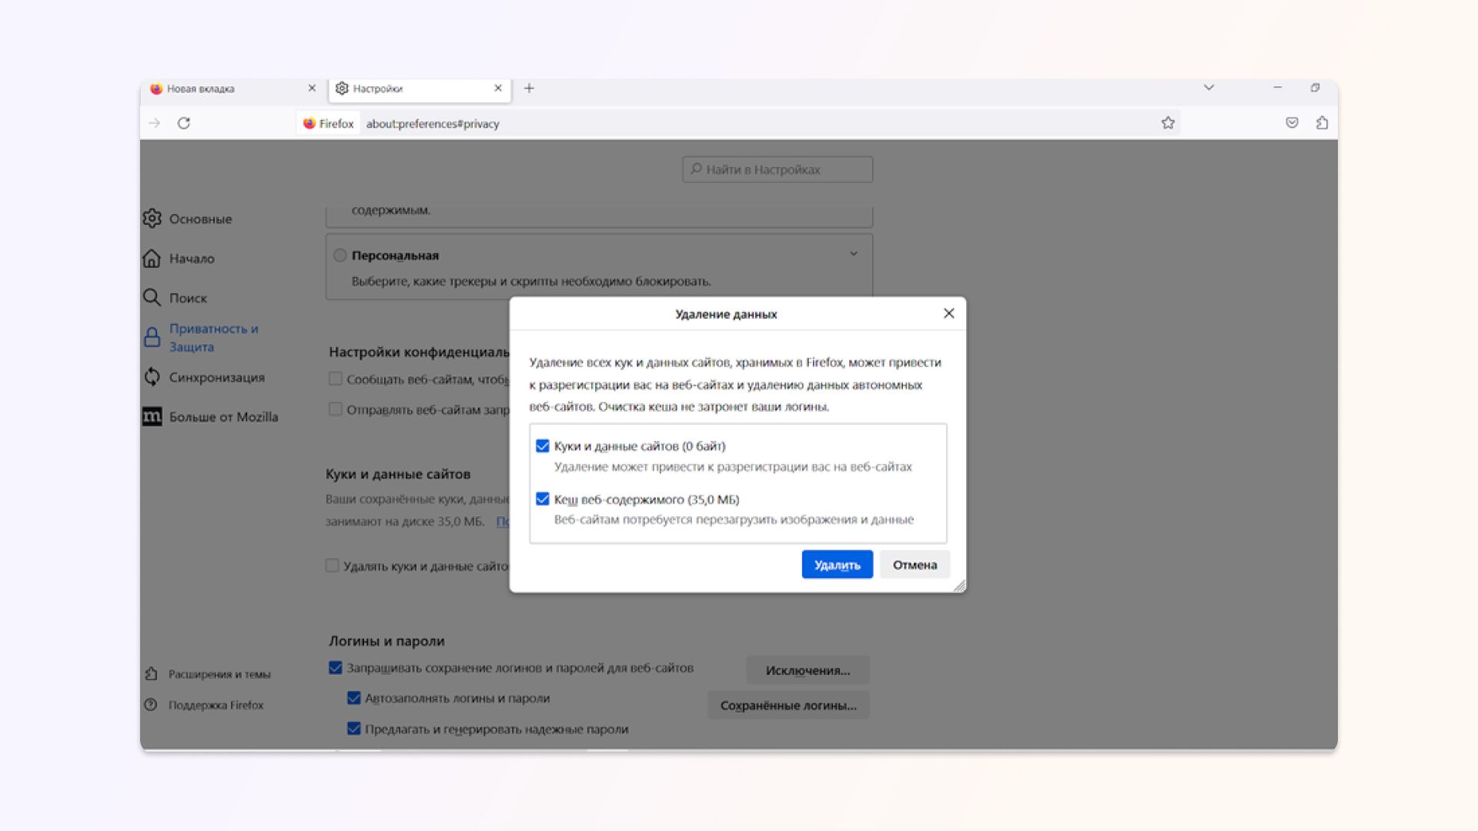Viewport: 1478px width, 831px height.
Task: Minimize the Firefox window
Action: pyautogui.click(x=1277, y=88)
